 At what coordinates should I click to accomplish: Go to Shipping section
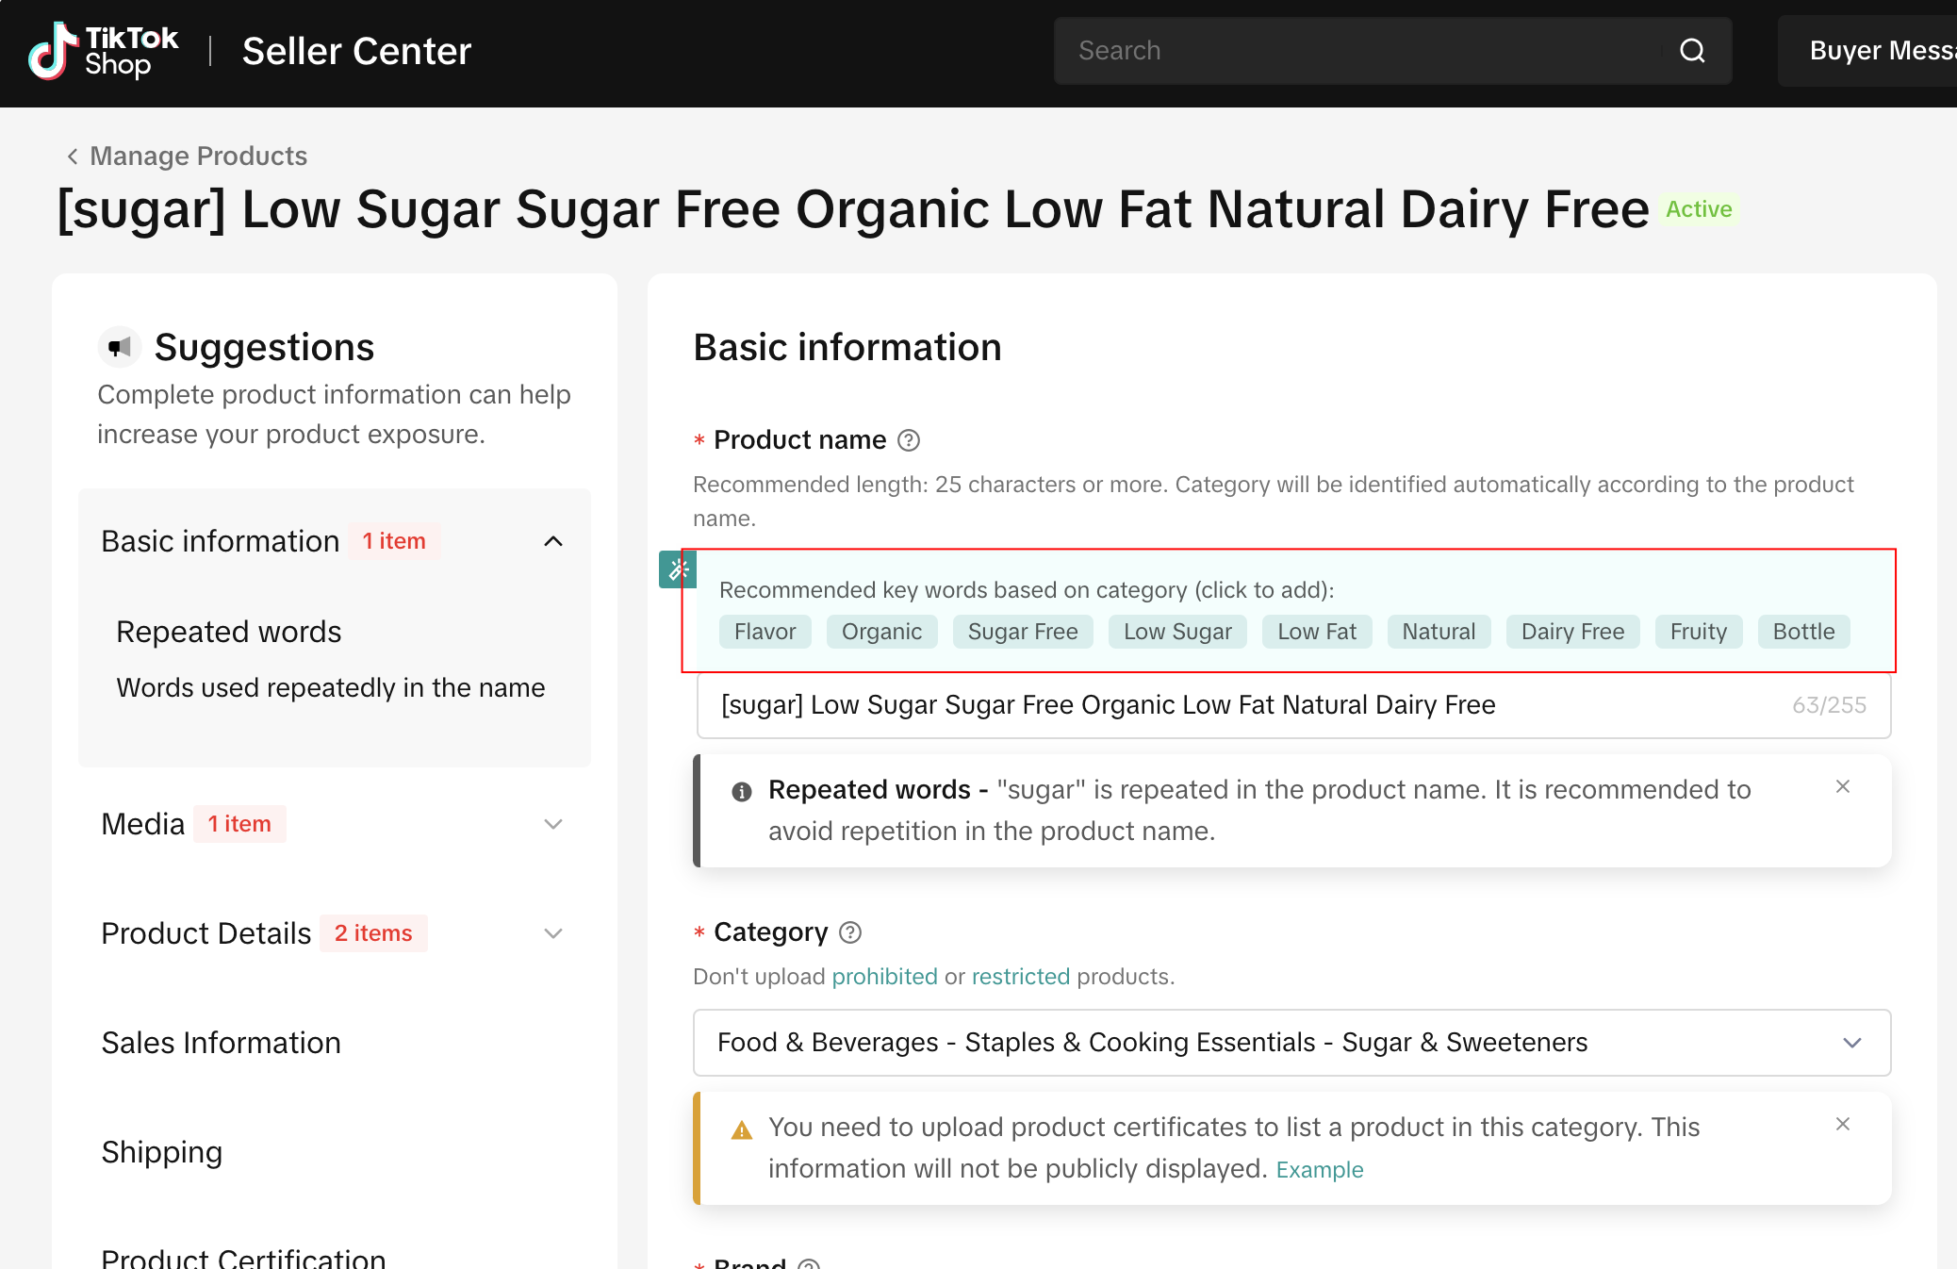pos(161,1152)
